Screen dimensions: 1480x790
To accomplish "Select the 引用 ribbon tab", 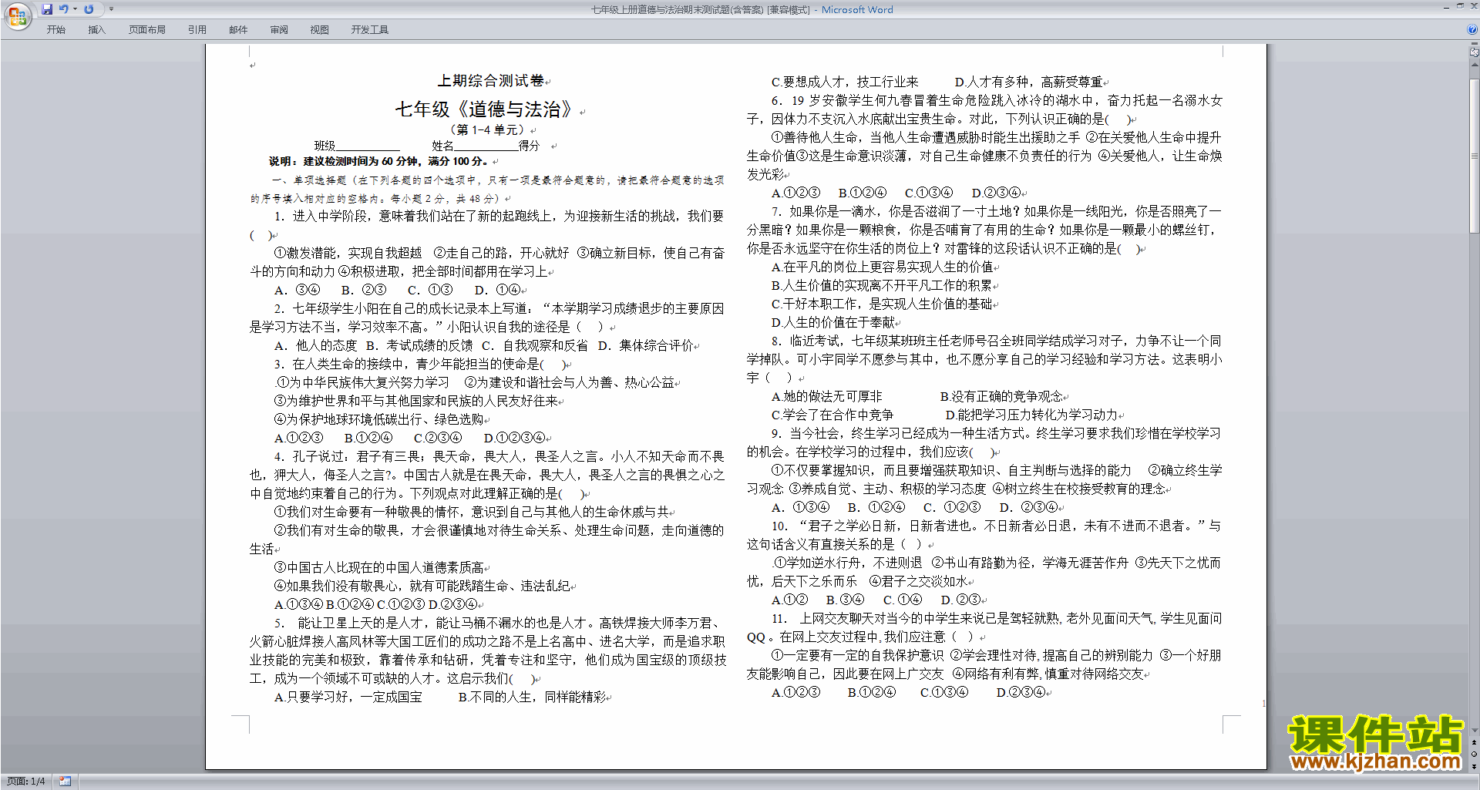I will click(197, 30).
